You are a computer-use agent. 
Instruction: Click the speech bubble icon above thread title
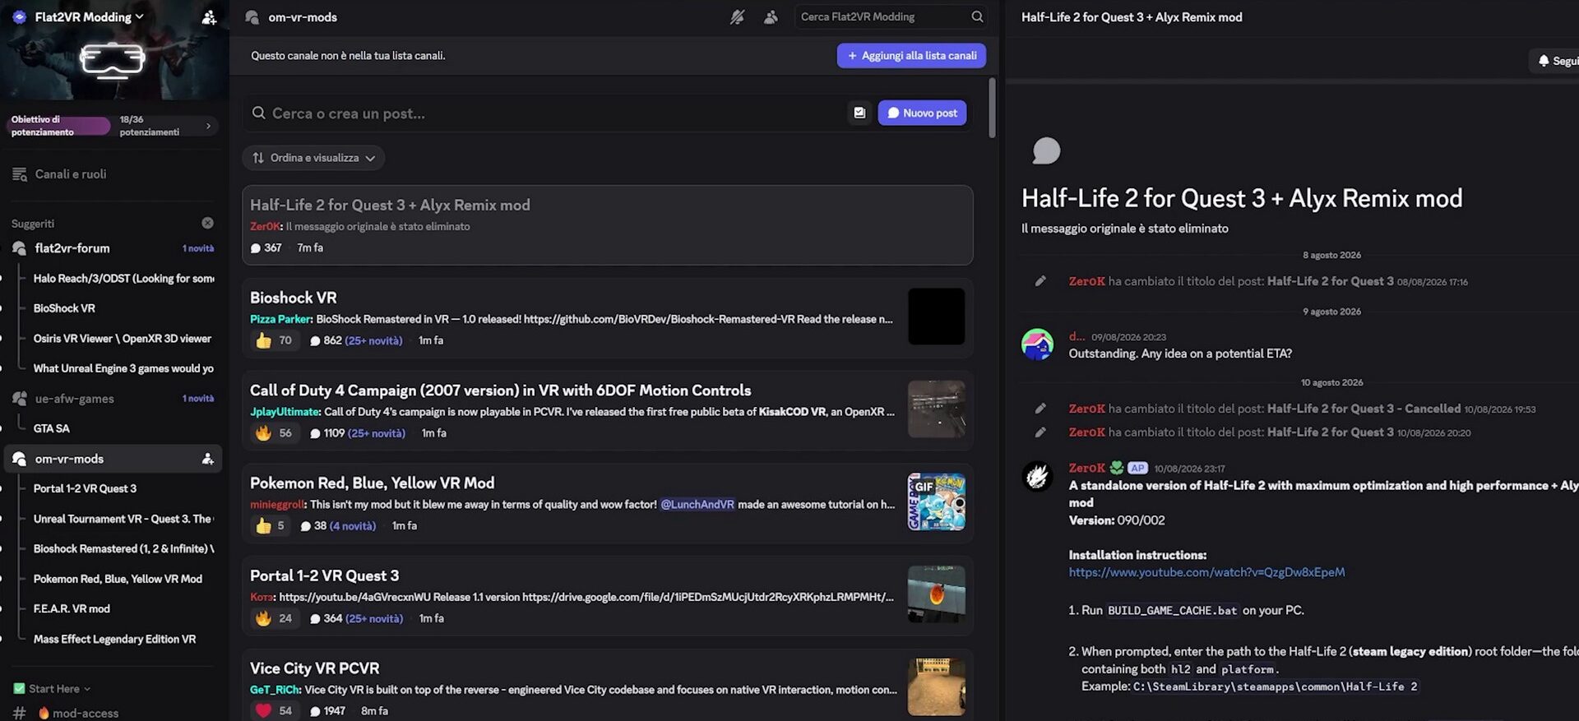[x=1046, y=150]
